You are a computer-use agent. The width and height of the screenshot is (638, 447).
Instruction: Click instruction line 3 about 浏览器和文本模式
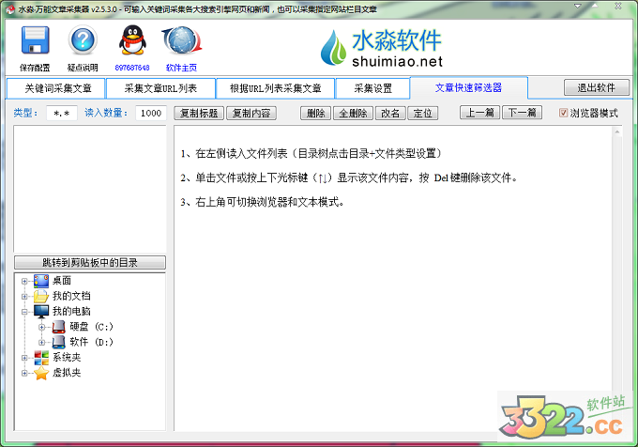click(x=263, y=202)
